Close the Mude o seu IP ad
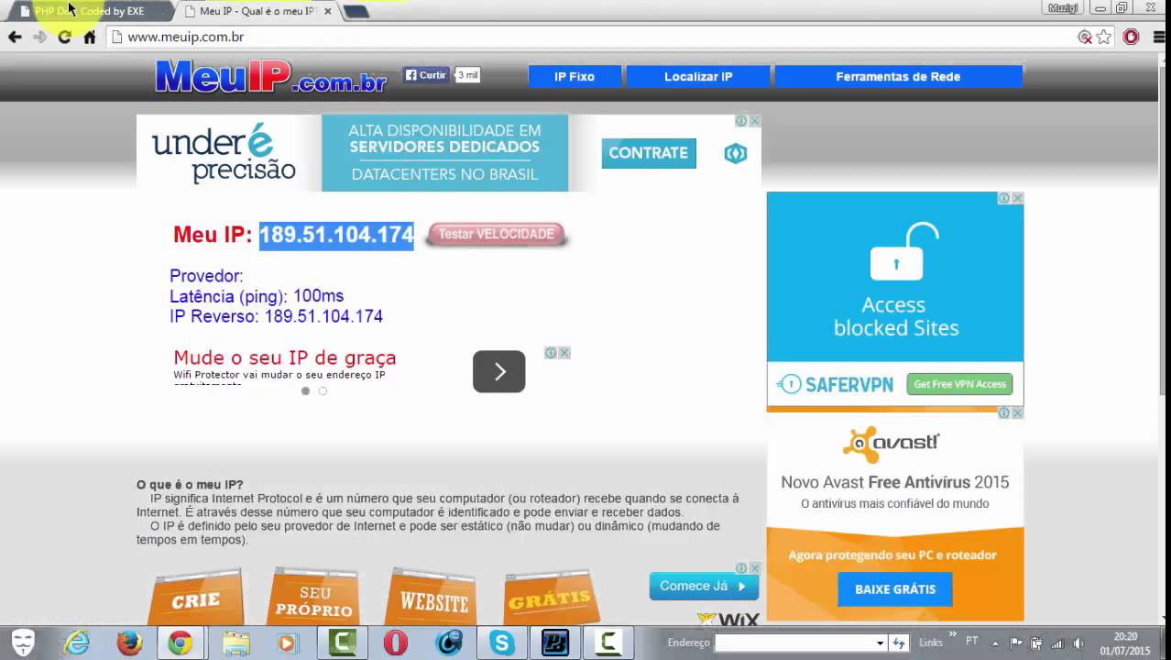1171x660 pixels. coord(564,353)
